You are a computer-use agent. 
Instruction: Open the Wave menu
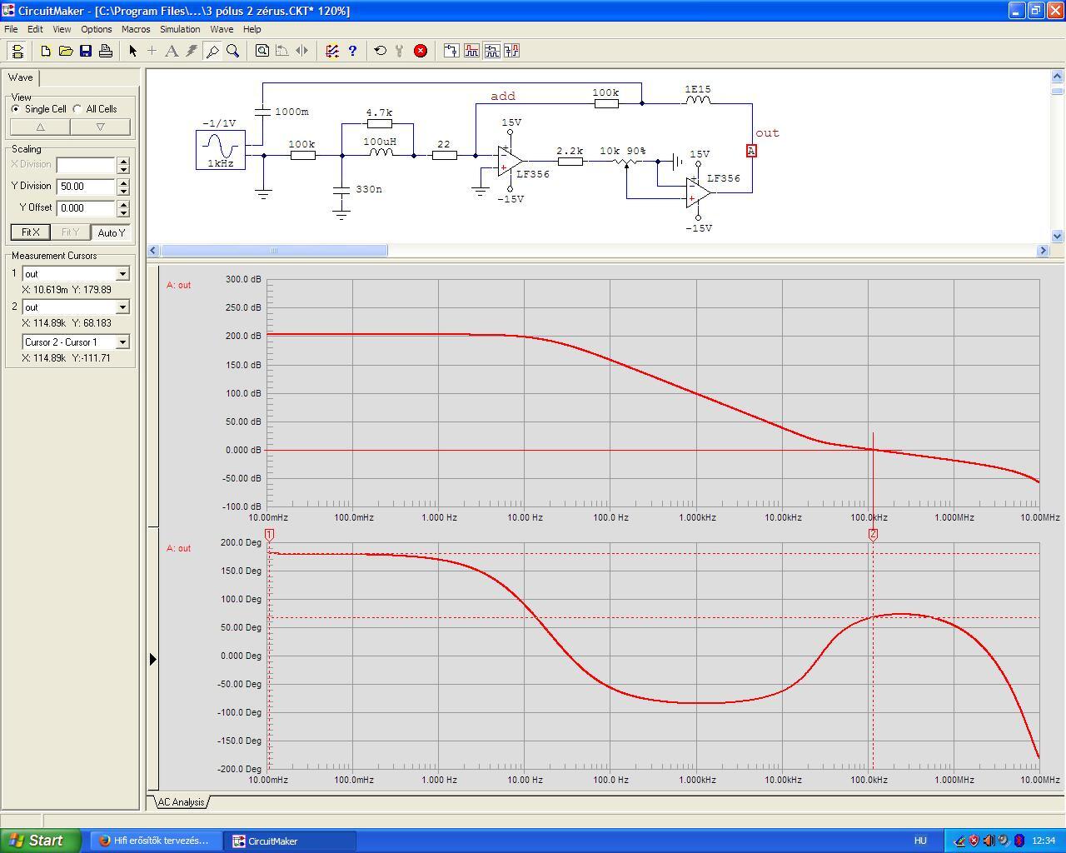coord(222,29)
